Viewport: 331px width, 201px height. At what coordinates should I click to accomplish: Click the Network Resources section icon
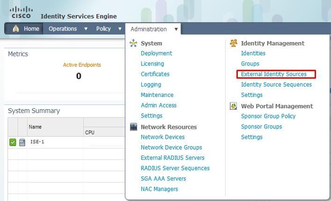(133, 127)
